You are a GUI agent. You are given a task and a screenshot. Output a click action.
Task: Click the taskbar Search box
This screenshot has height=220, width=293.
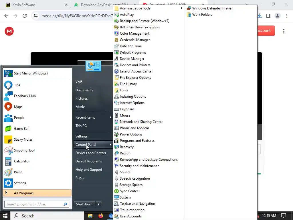[x=47, y=216]
